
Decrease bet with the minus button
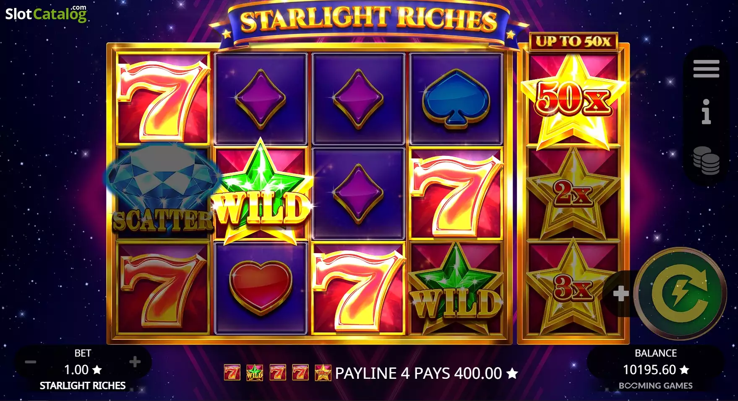31,362
